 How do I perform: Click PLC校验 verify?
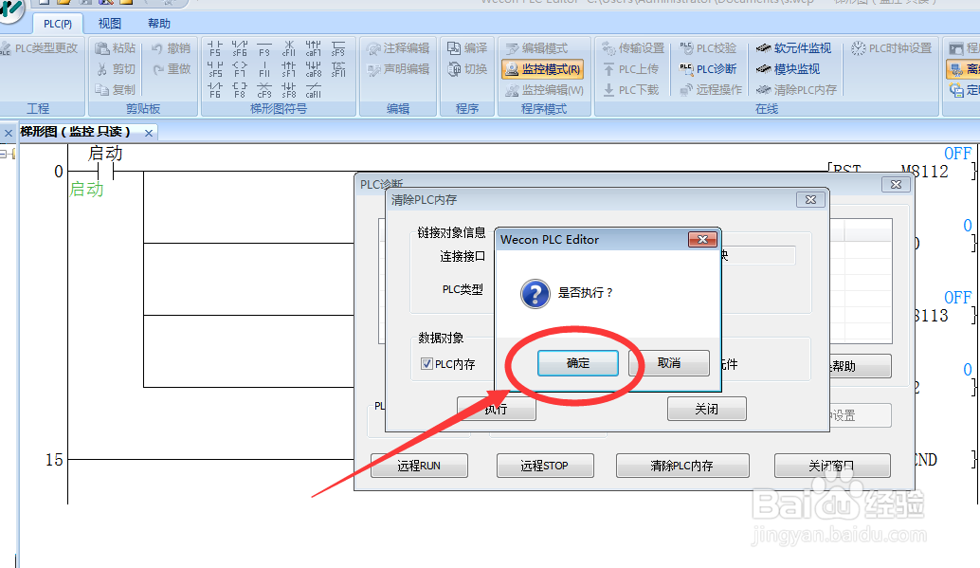point(708,48)
